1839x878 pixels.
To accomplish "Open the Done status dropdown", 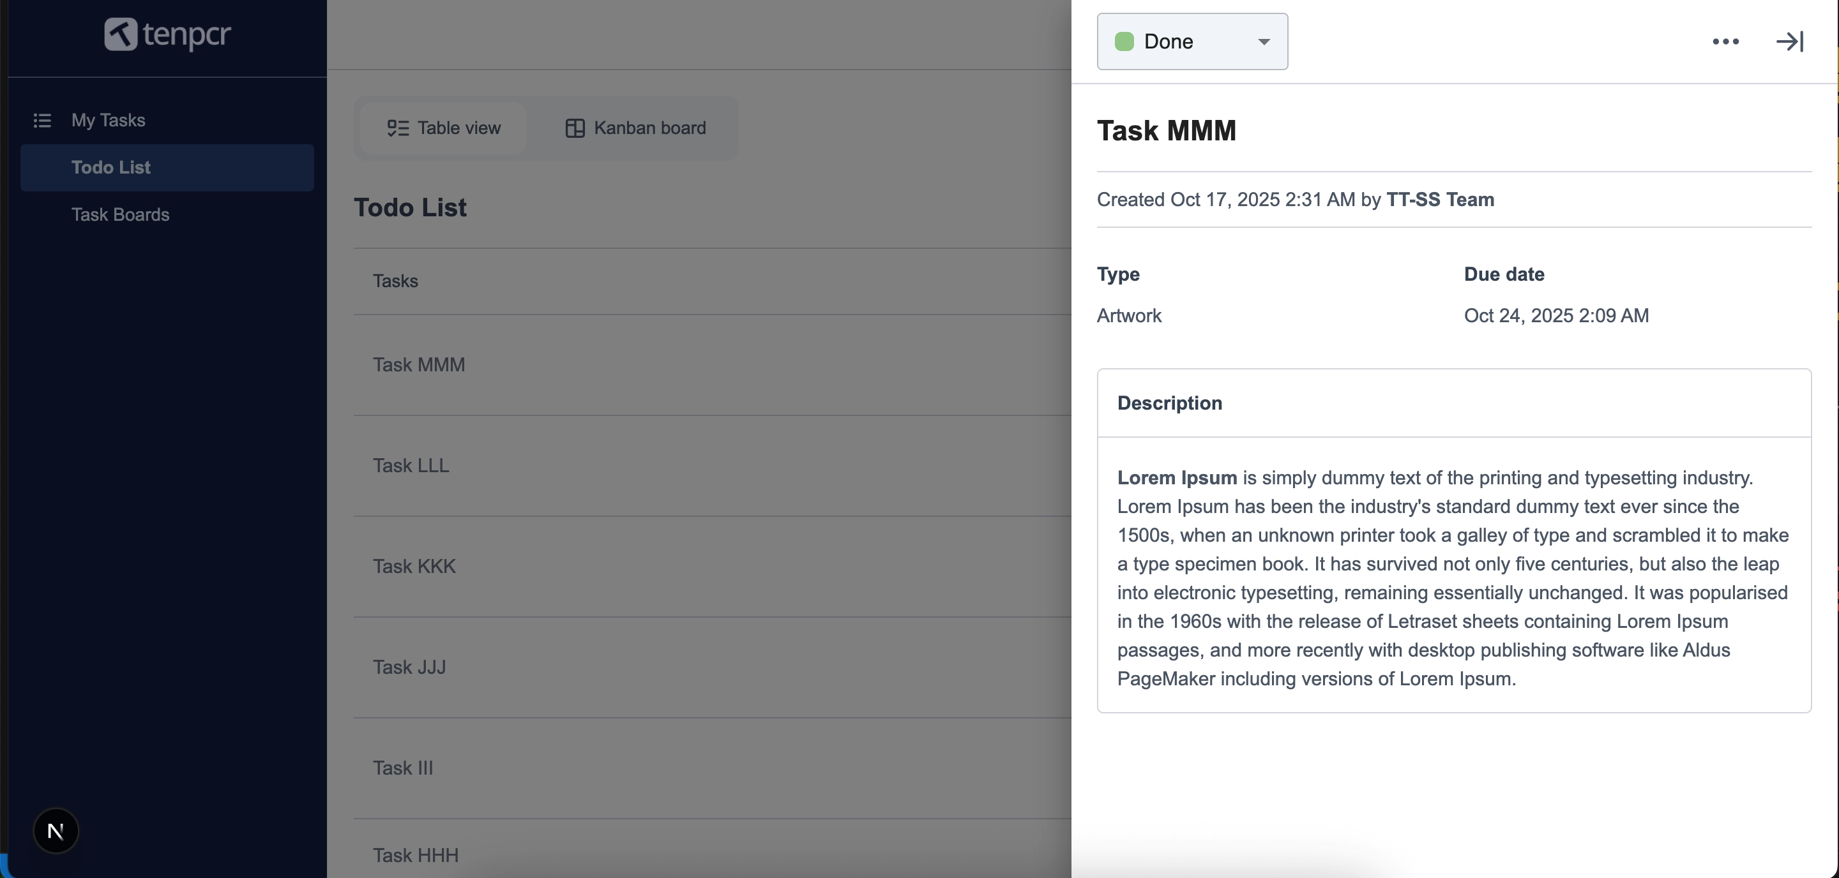I will [x=1192, y=41].
